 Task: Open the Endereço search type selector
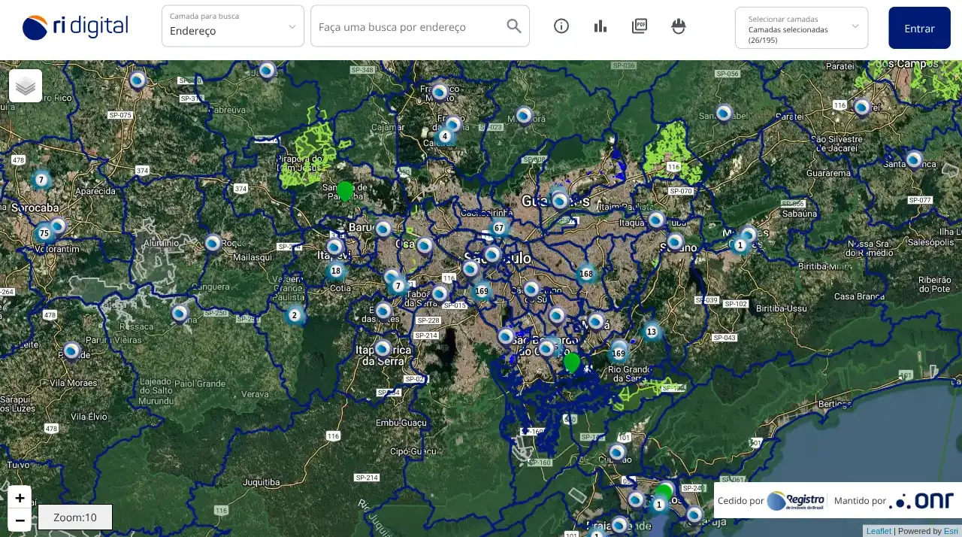[x=232, y=31]
